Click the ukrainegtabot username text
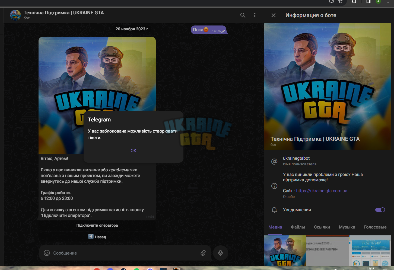This screenshot has height=270, width=394. [x=296, y=158]
